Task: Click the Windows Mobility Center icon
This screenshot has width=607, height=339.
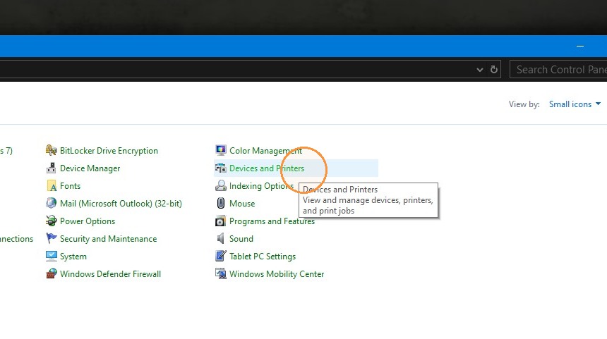Action: pos(221,273)
